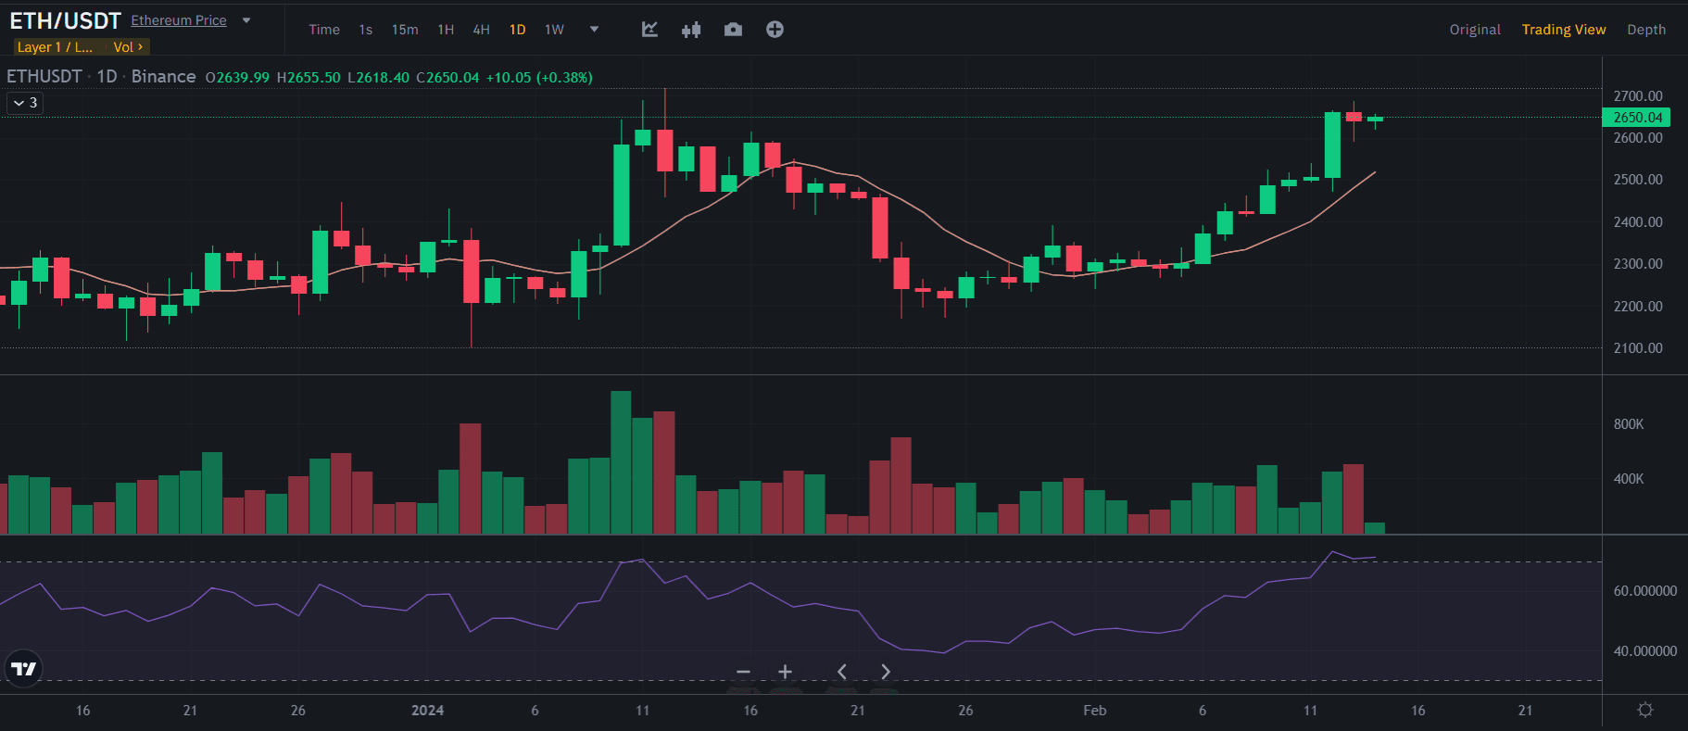The width and height of the screenshot is (1688, 731).
Task: Zoom in chart with plus button
Action: [x=785, y=672]
